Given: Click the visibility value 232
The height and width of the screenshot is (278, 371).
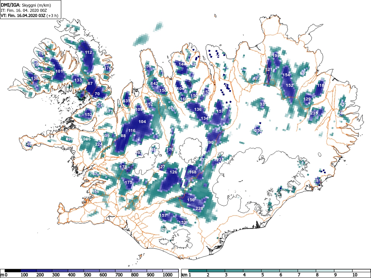Looking at the screenshot, I should click(220, 160).
